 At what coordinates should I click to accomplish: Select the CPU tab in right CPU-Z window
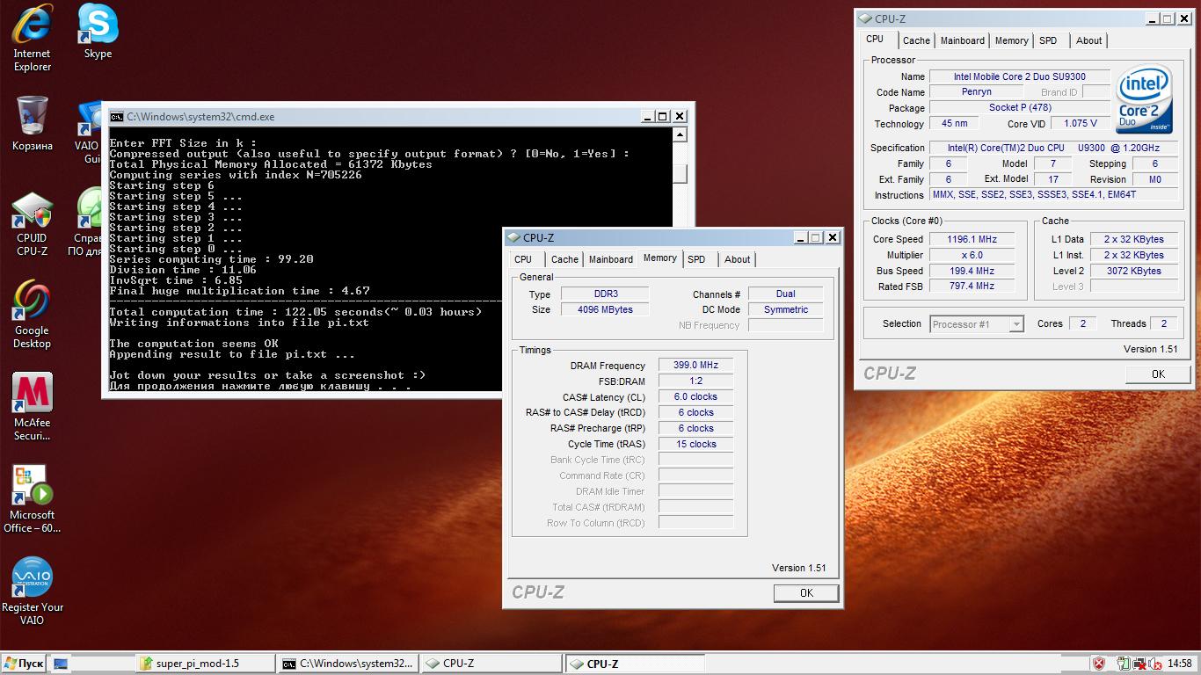pyautogui.click(x=875, y=39)
